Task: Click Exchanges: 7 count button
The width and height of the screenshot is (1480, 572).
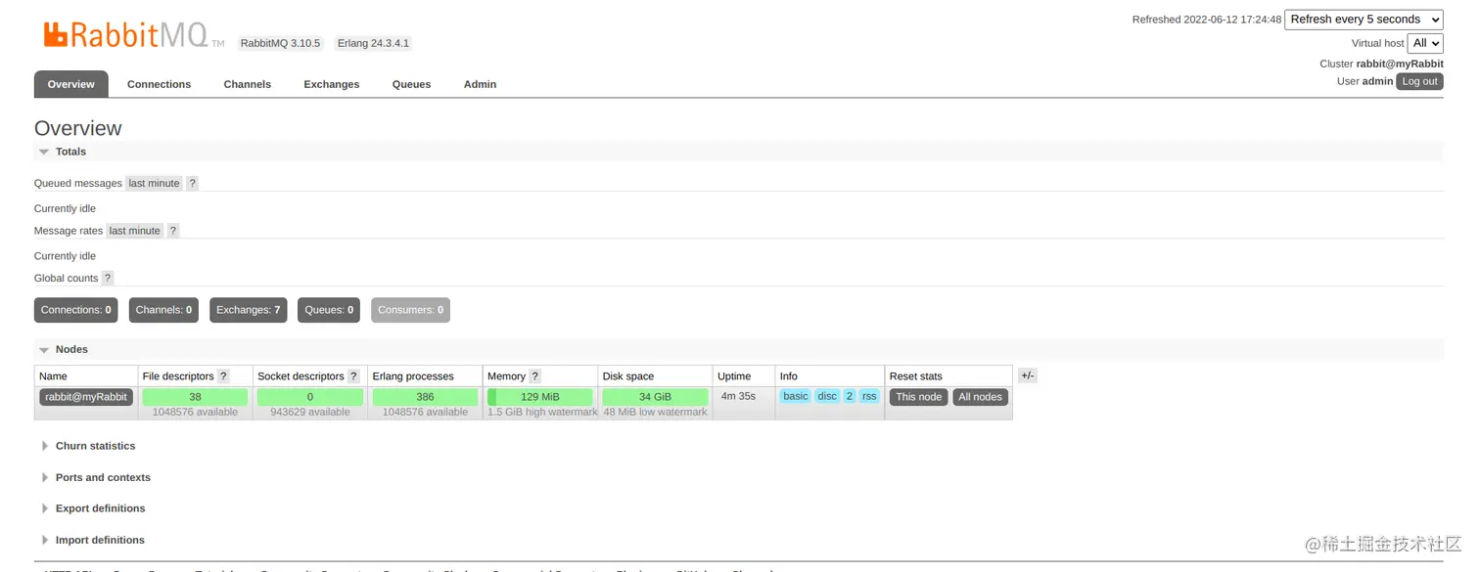Action: coord(249,310)
